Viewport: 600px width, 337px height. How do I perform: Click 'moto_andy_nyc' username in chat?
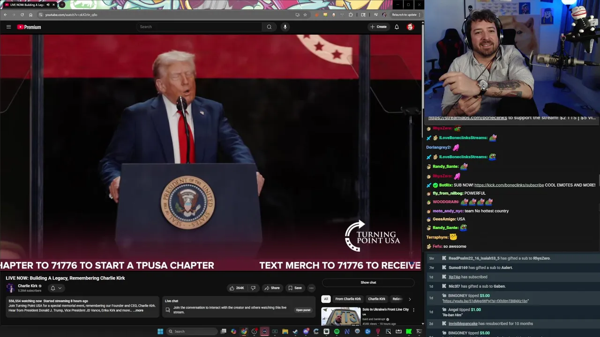coord(448,211)
